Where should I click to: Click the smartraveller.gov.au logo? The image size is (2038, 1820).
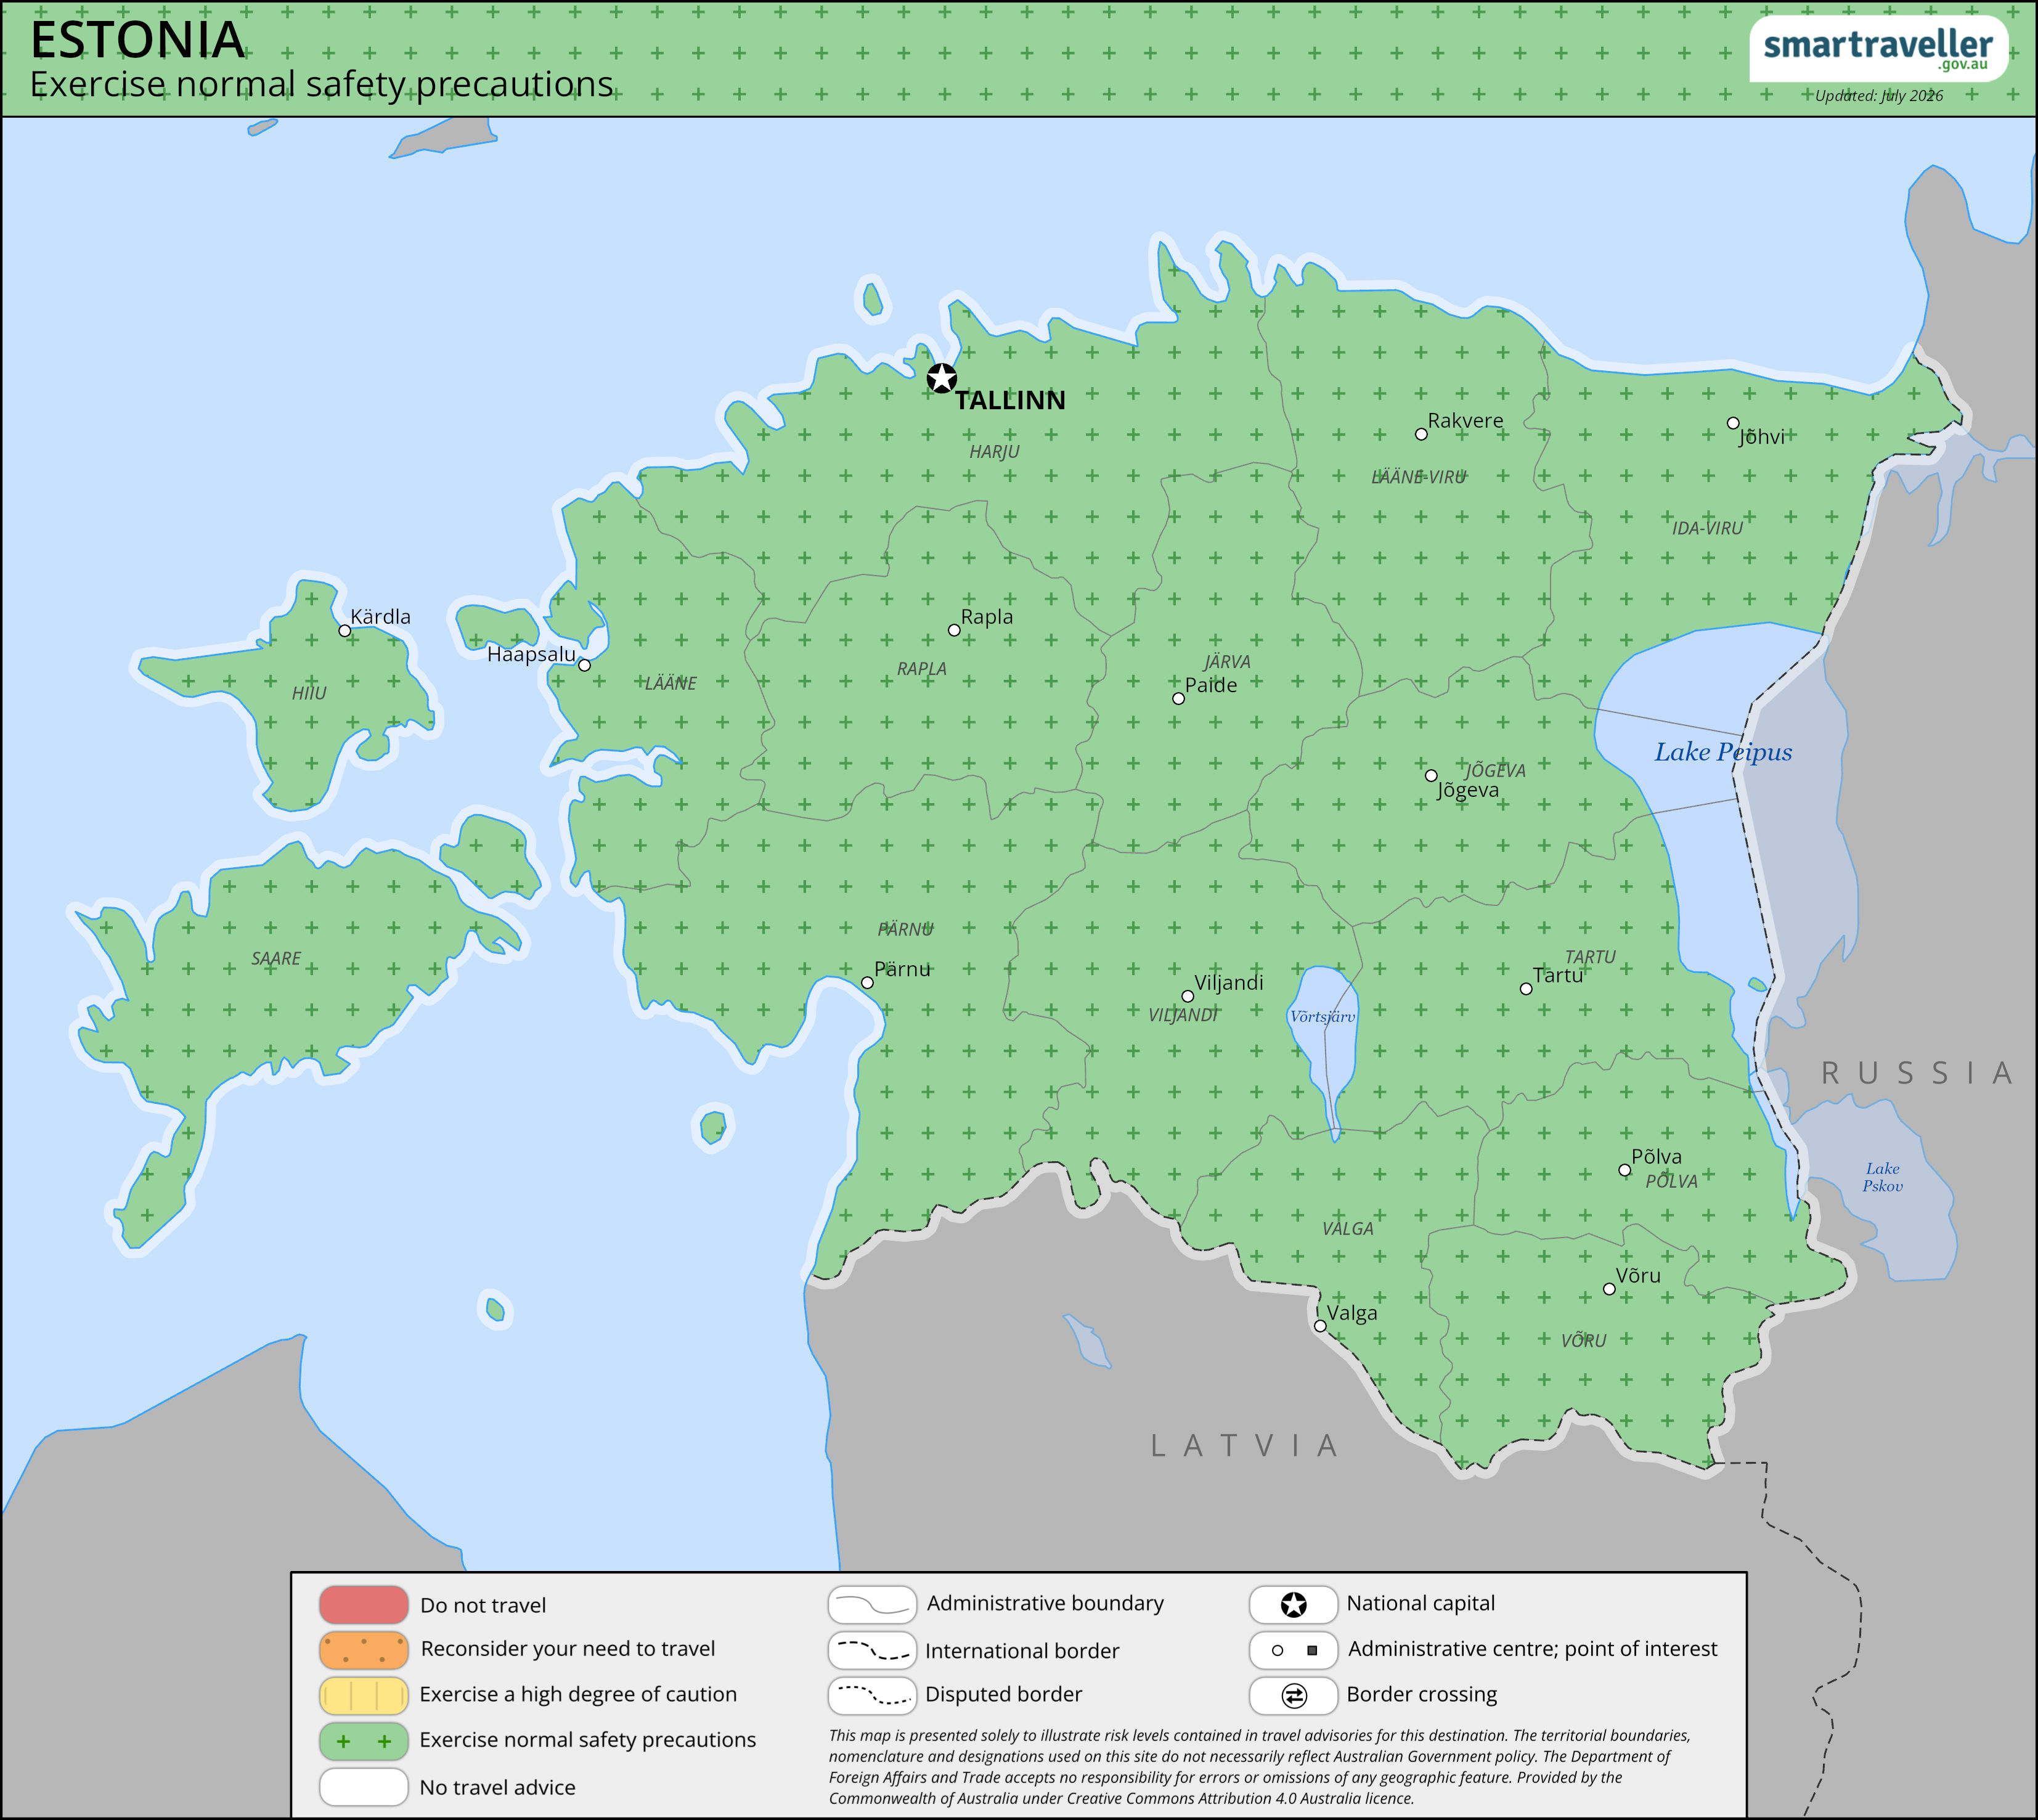tap(1879, 49)
